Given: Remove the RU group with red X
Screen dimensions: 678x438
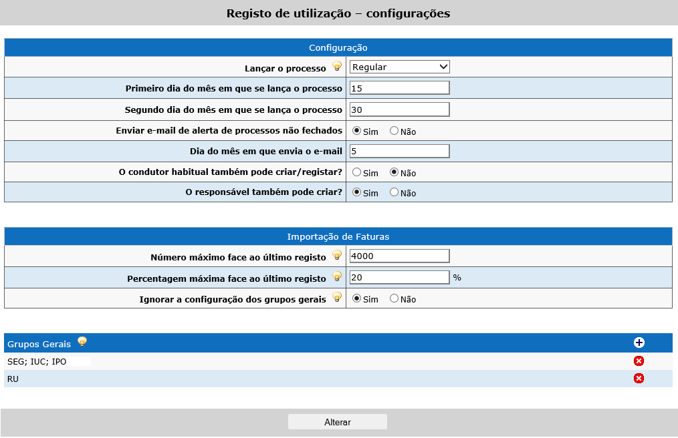Looking at the screenshot, I should (x=639, y=379).
